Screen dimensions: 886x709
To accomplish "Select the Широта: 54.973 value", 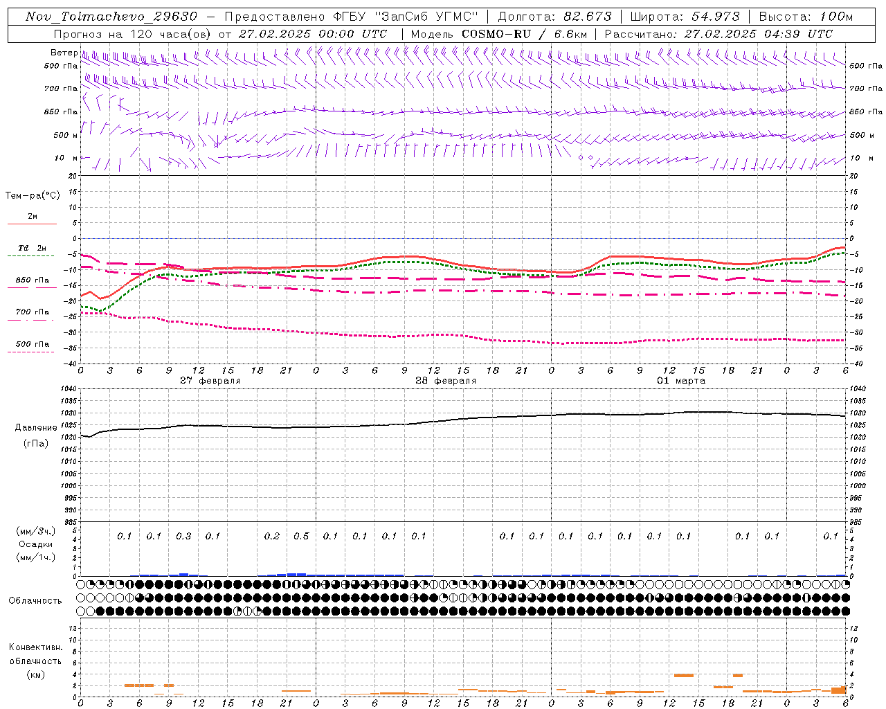I will click(685, 17).
